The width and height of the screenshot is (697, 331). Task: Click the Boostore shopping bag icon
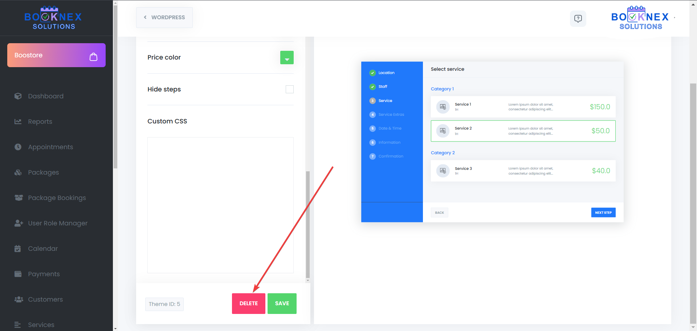click(x=93, y=57)
